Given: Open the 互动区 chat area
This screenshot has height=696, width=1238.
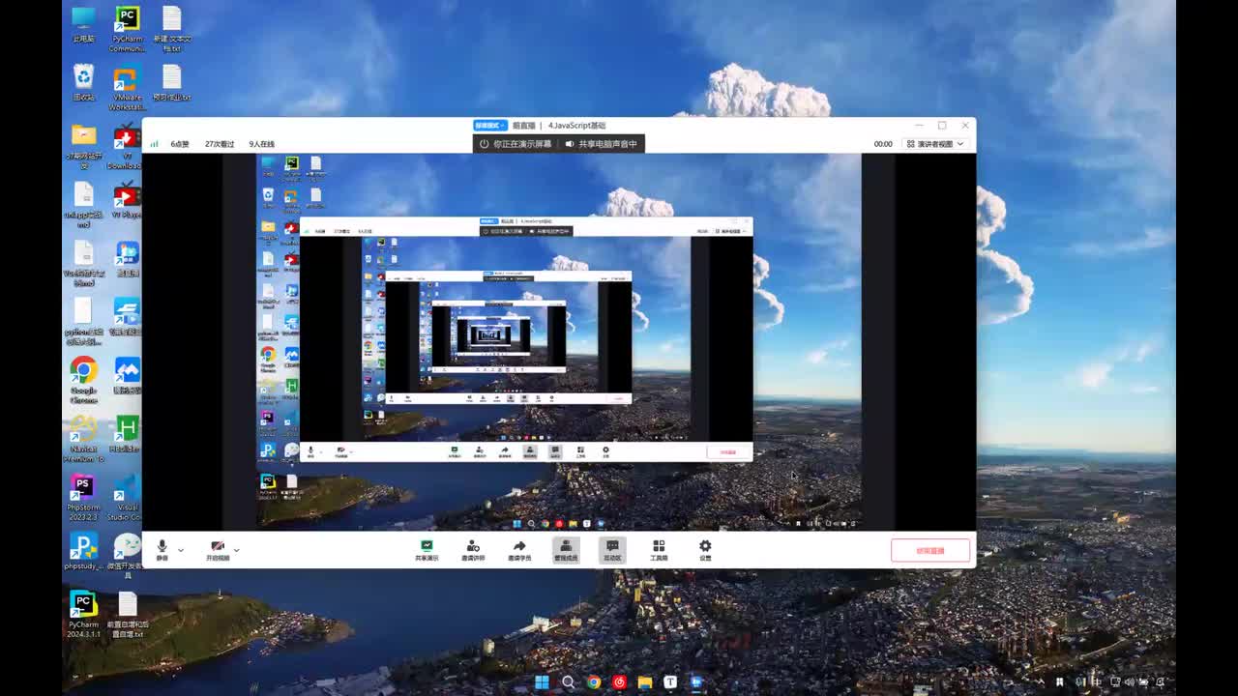Looking at the screenshot, I should point(612,550).
